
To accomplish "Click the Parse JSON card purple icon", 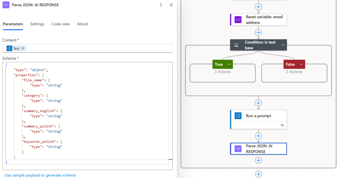I will (x=238, y=148).
